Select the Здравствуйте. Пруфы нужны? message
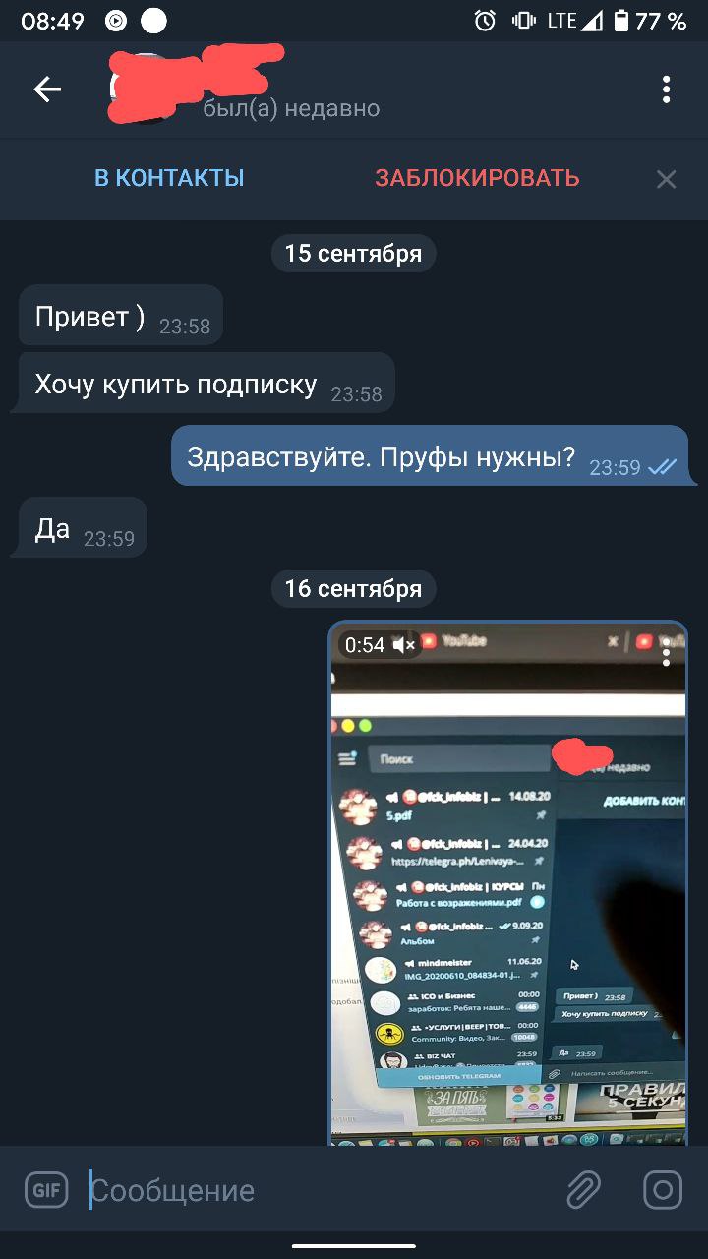 (x=429, y=455)
